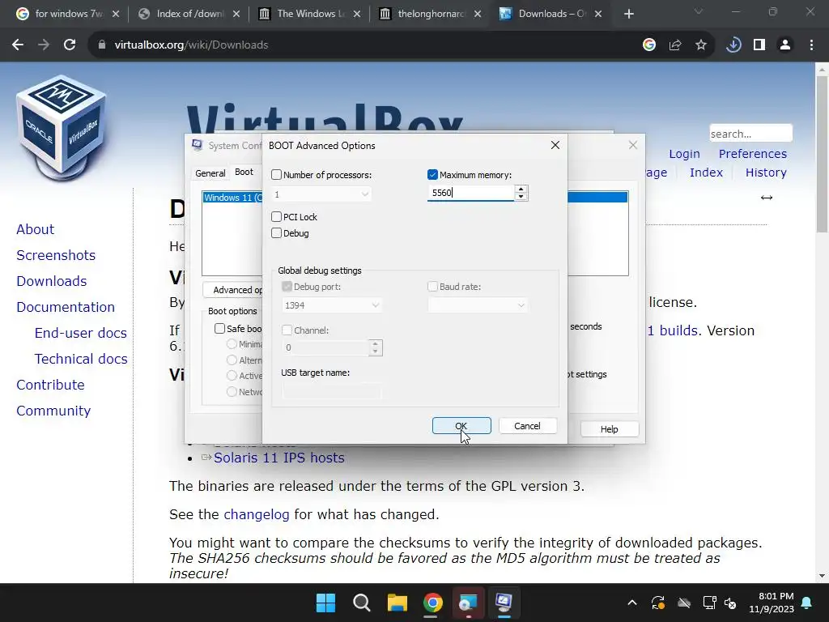Switch to System Configuration General tab
Image resolution: width=829 pixels, height=622 pixels.
click(210, 173)
